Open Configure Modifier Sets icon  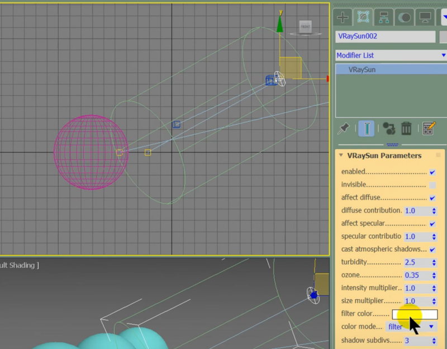click(x=429, y=129)
